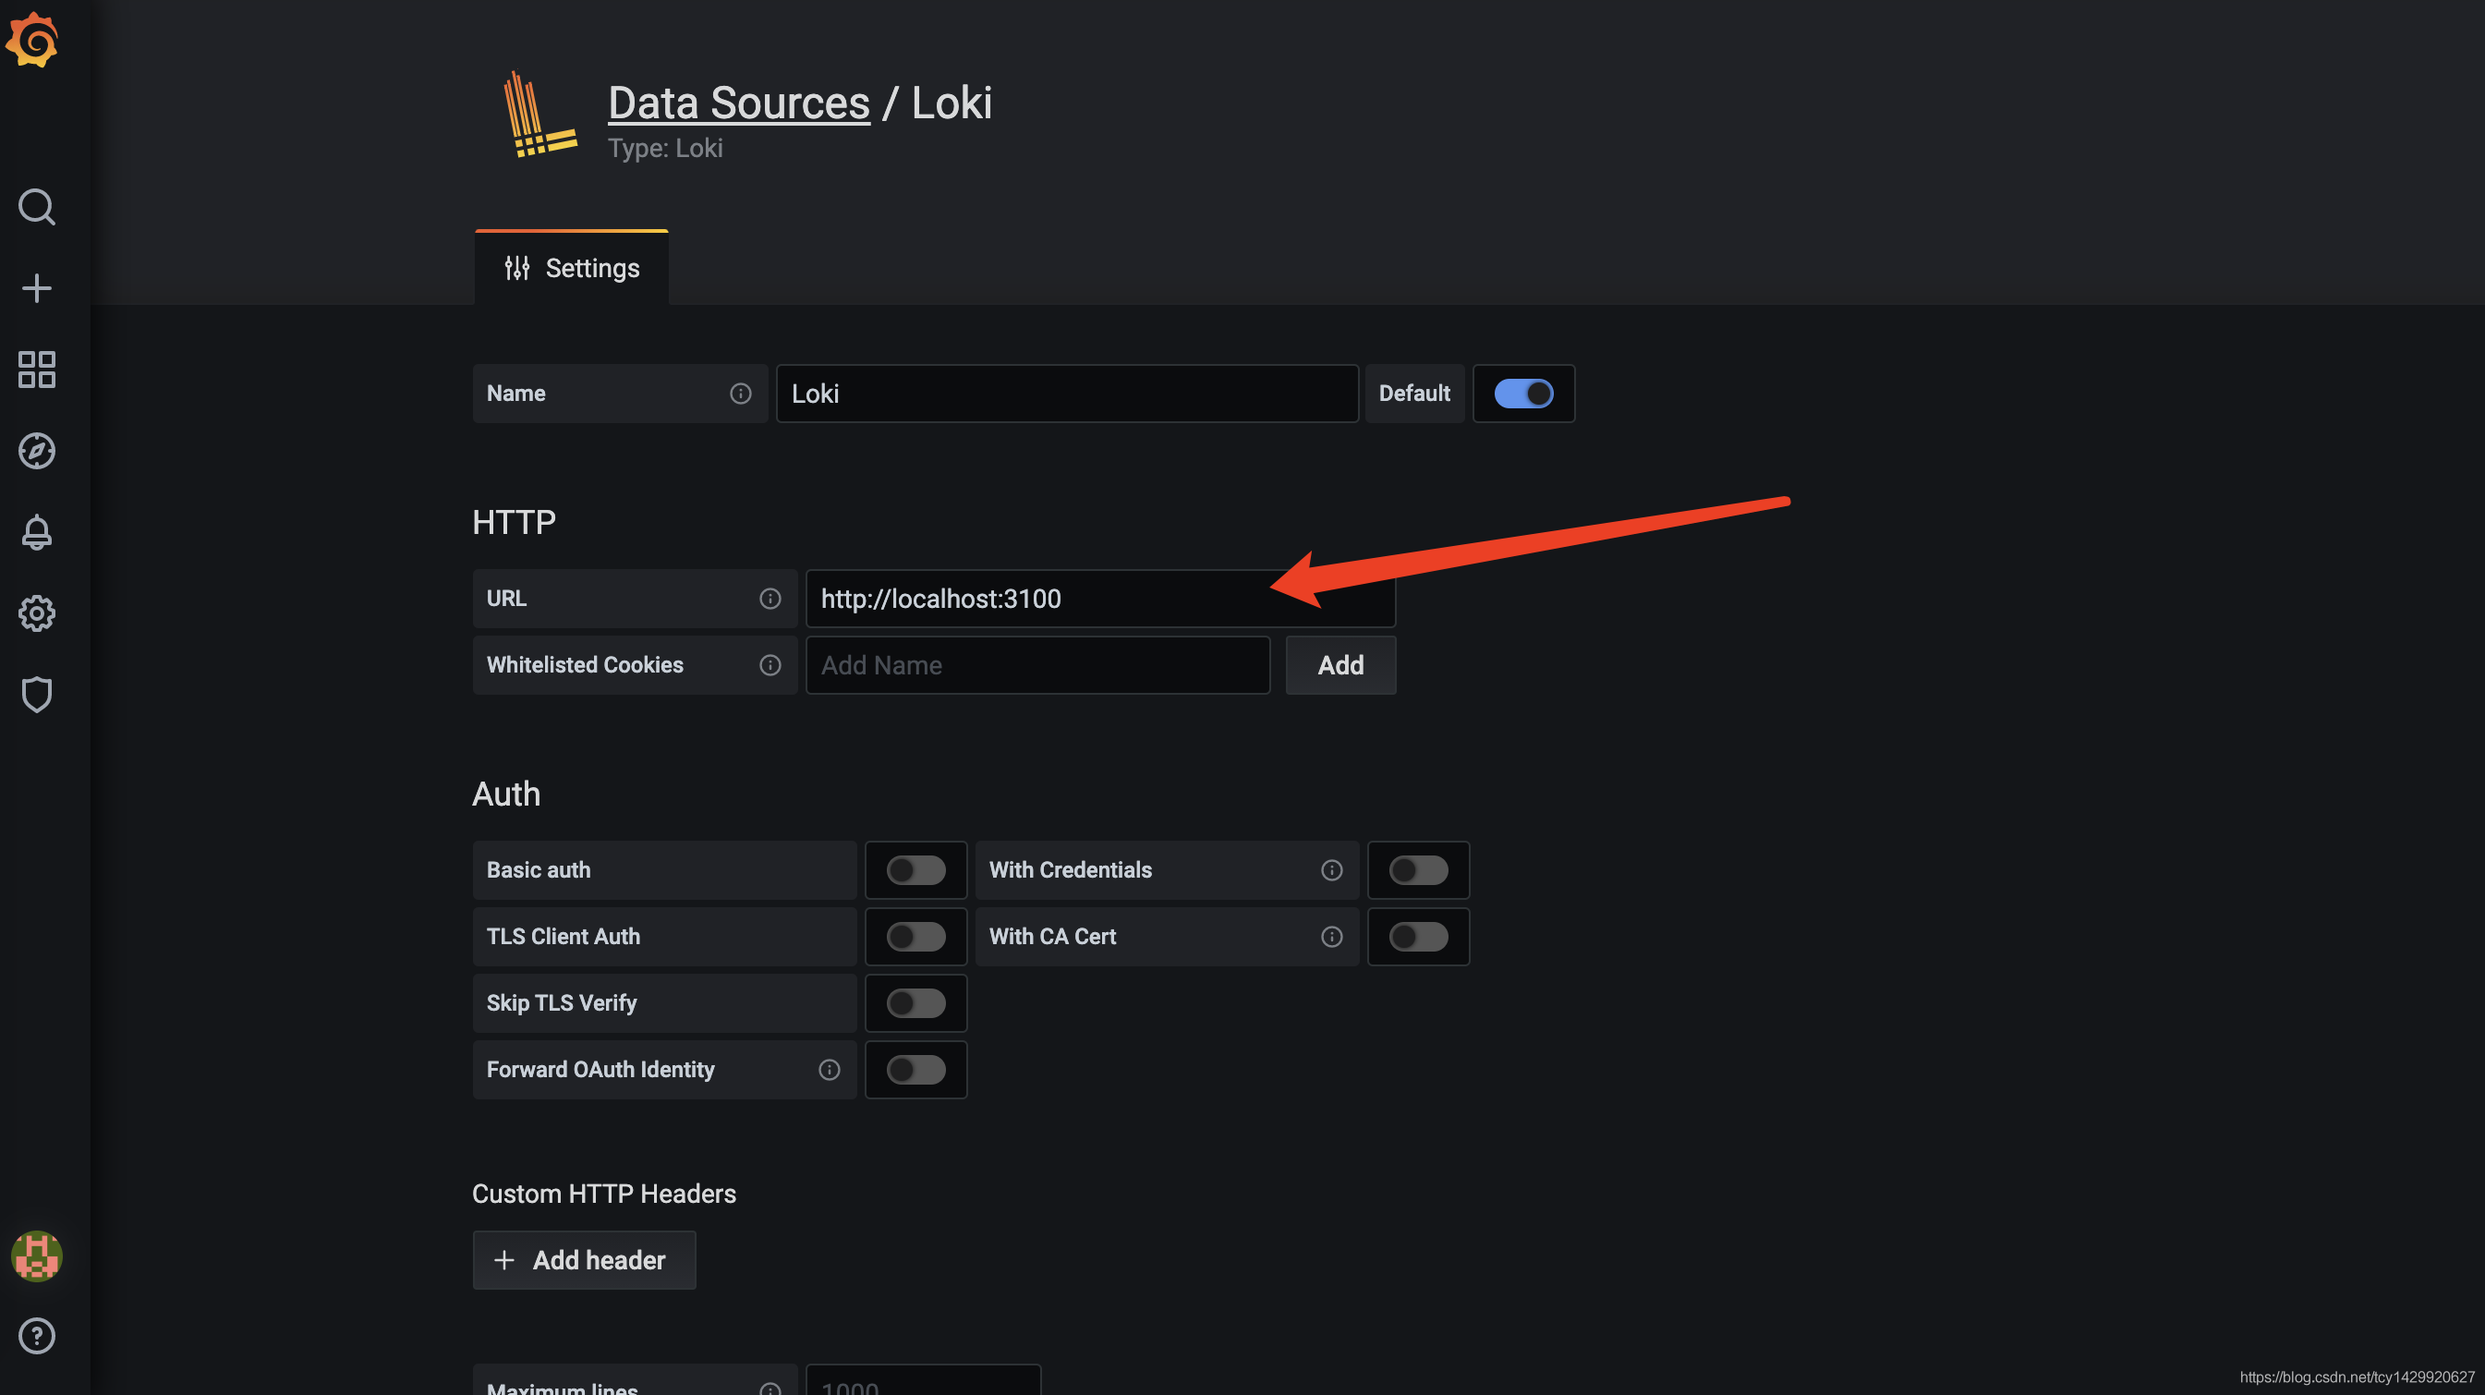Click the help question mark icon
2485x1395 pixels.
[x=37, y=1335]
